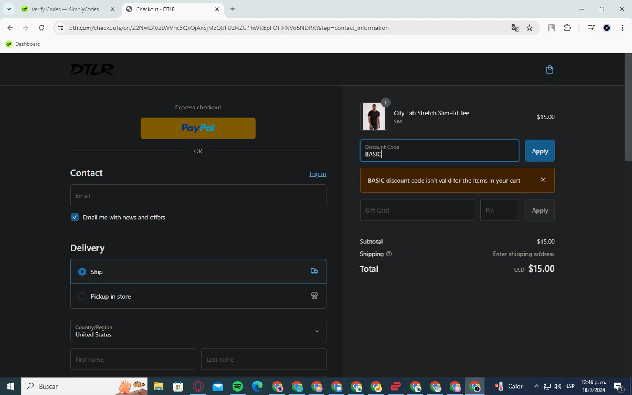Image resolution: width=632 pixels, height=395 pixels.
Task: Open Spotify from the taskbar
Action: (x=238, y=386)
